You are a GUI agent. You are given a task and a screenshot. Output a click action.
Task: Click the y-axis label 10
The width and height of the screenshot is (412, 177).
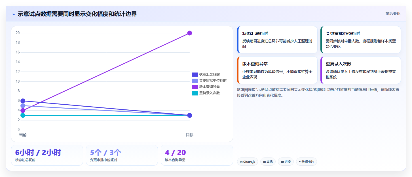(x=18, y=81)
